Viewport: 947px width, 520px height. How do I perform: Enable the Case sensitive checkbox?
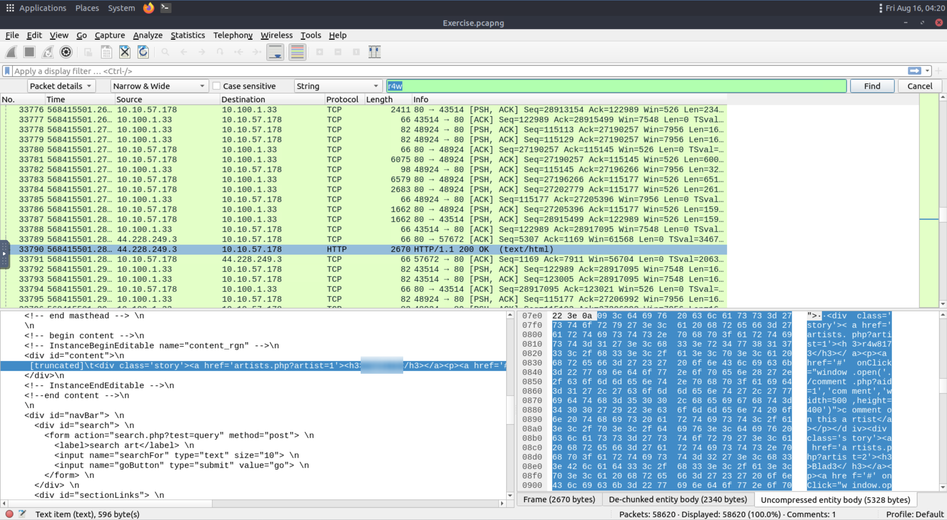click(217, 86)
